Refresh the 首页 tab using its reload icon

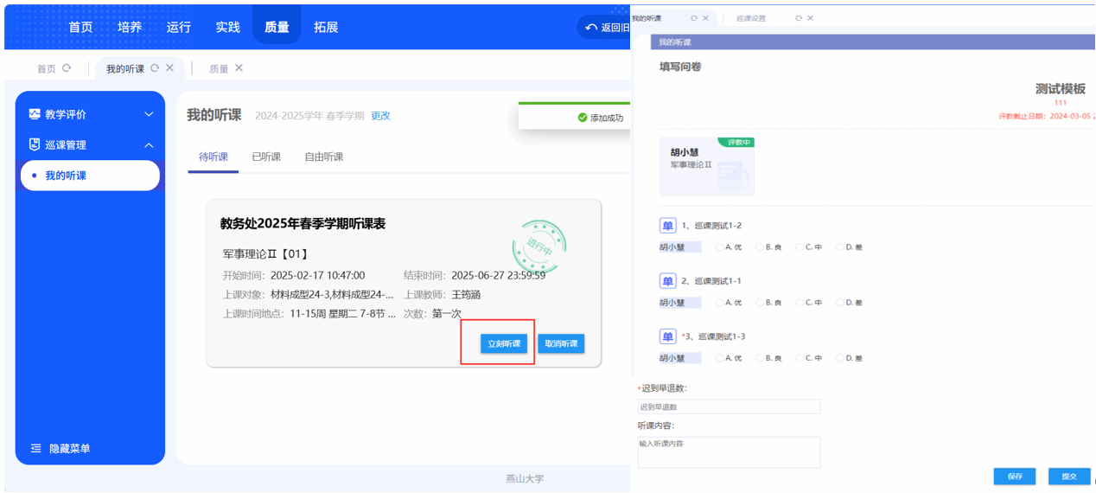(x=67, y=68)
